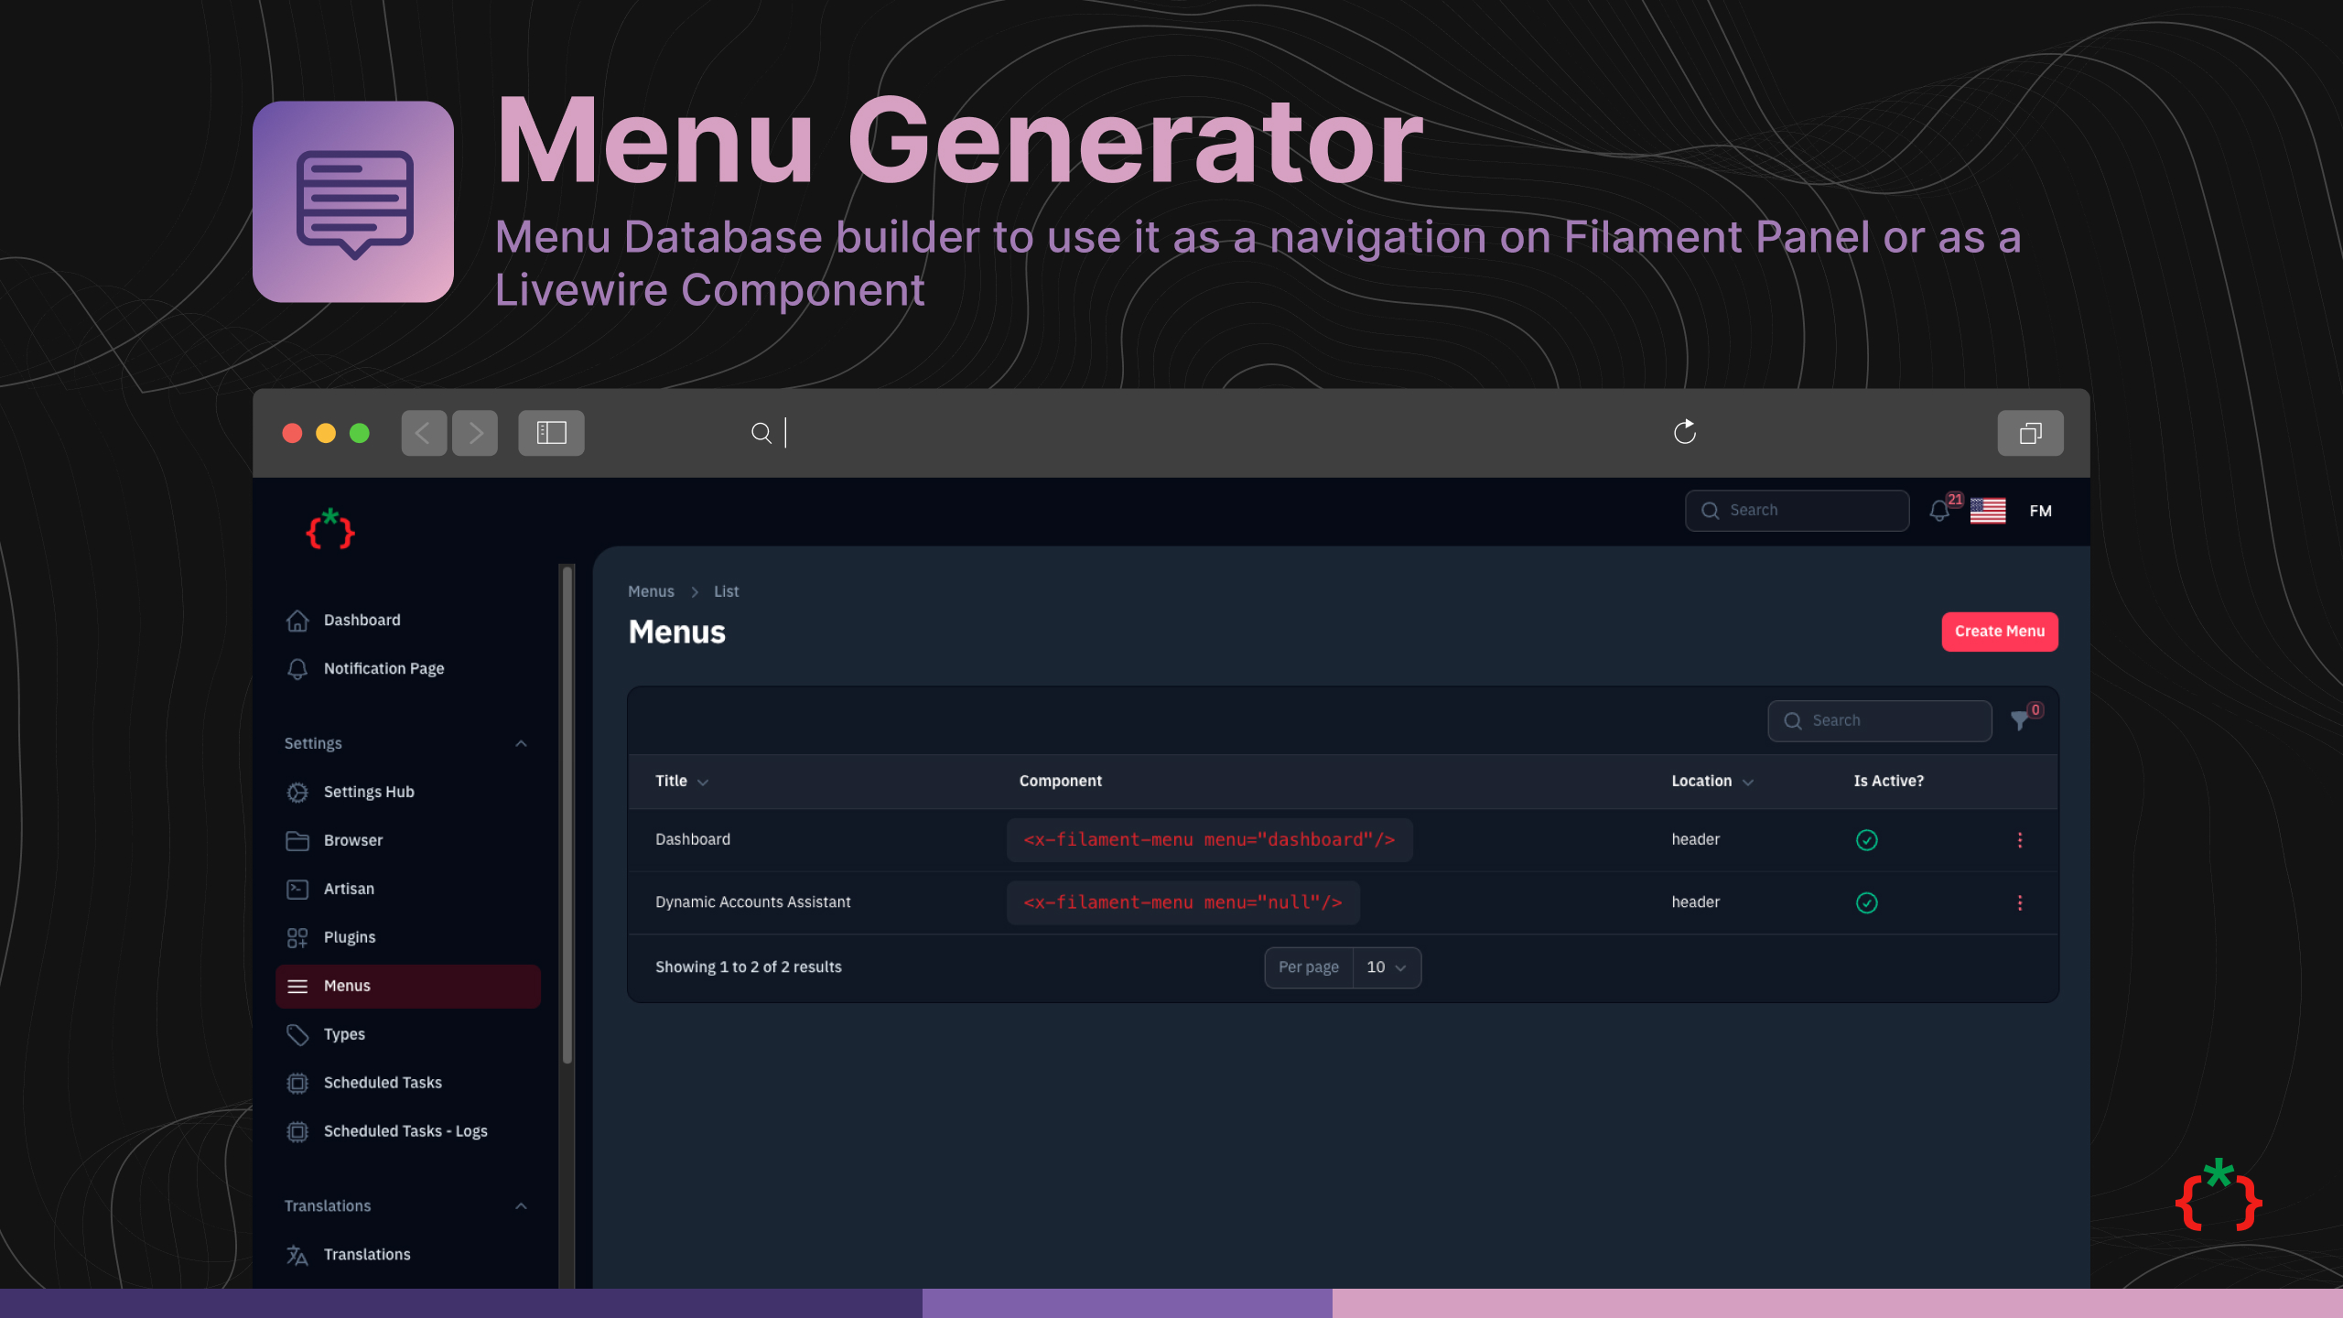2343x1318 pixels.
Task: Toggle the browser sidebar panel icon
Action: [551, 433]
